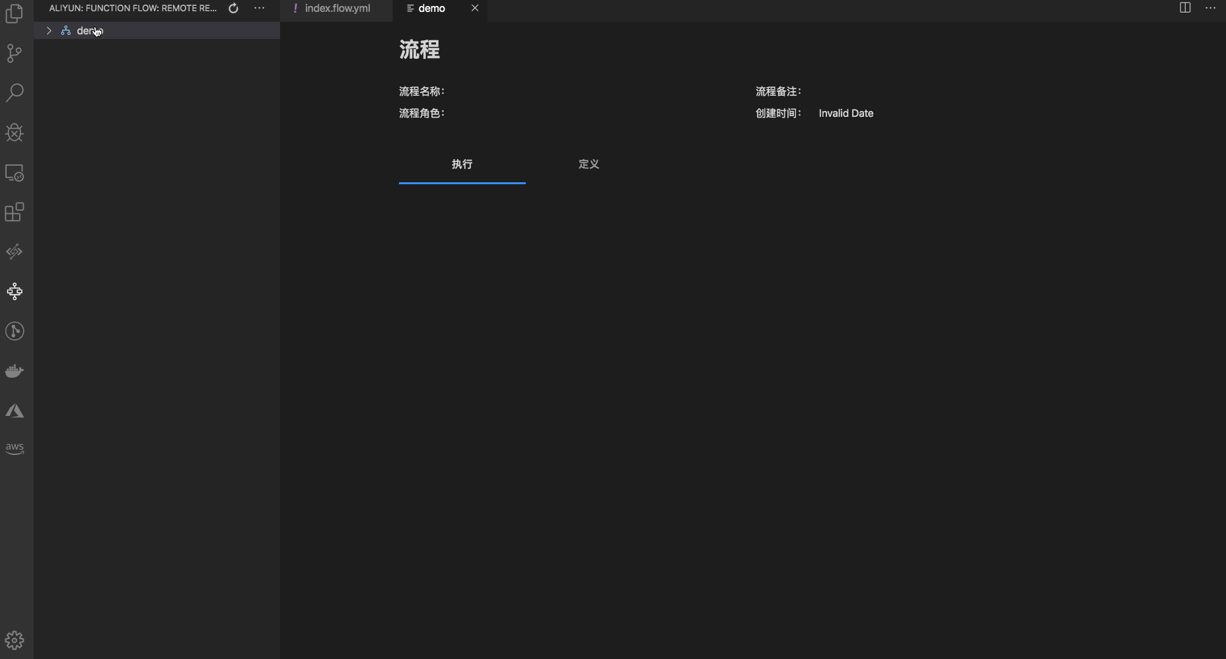Open the Explorer files view
The height and width of the screenshot is (659, 1226).
[x=15, y=14]
